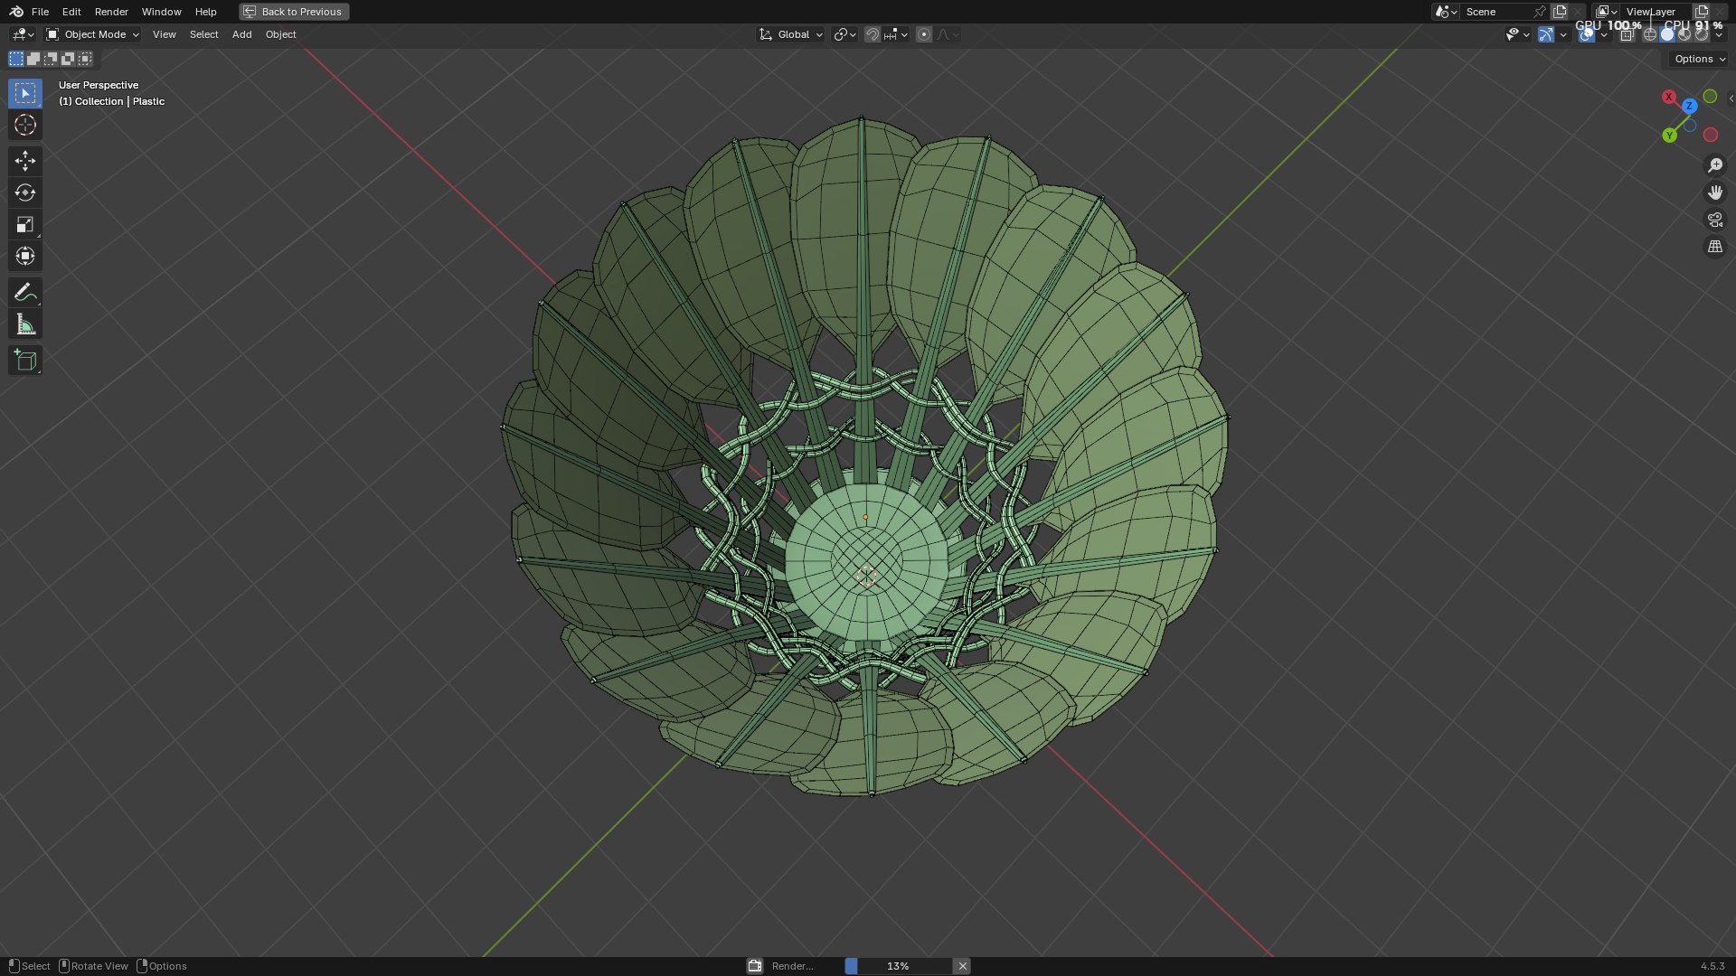Click the red X axis gizmo ball
The image size is (1736, 976).
[x=1669, y=97]
